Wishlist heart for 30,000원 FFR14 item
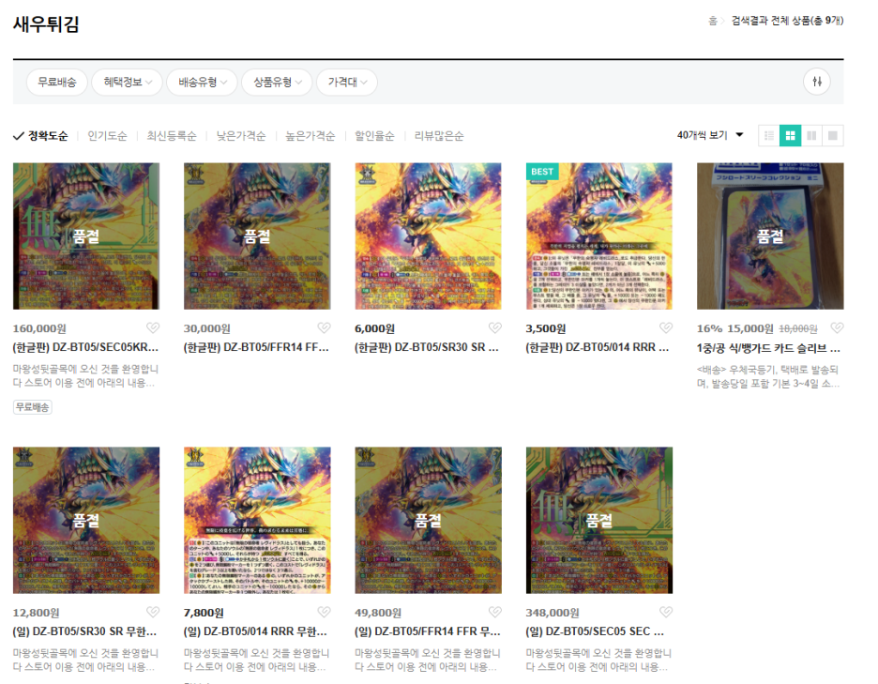The height and width of the screenshot is (684, 878). 324,327
